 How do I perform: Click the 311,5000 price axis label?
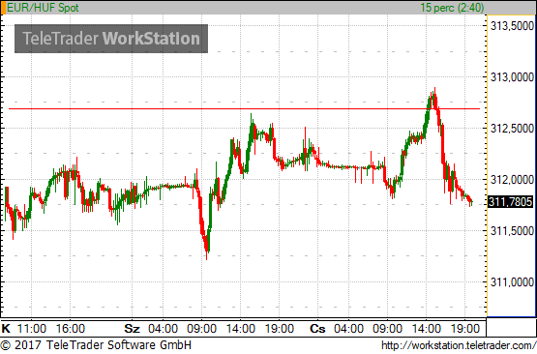[512, 231]
